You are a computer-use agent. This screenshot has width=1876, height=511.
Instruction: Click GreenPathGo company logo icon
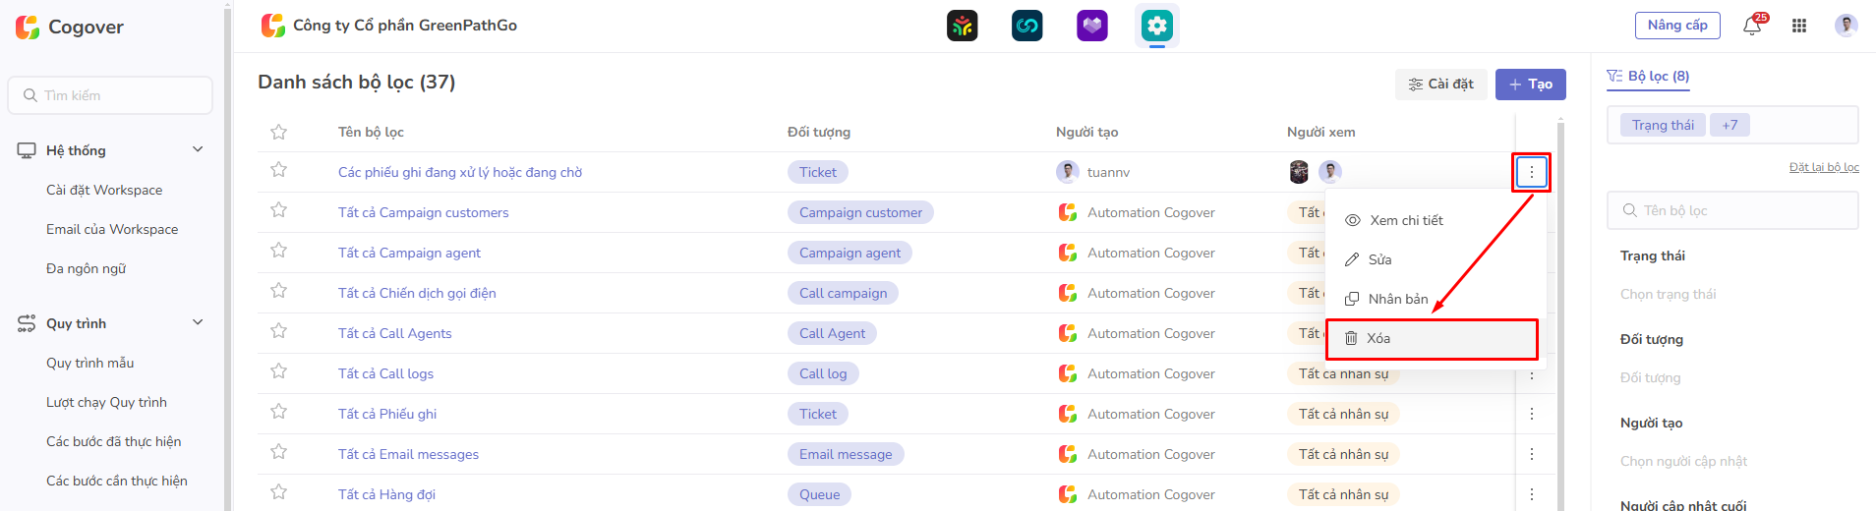(273, 26)
